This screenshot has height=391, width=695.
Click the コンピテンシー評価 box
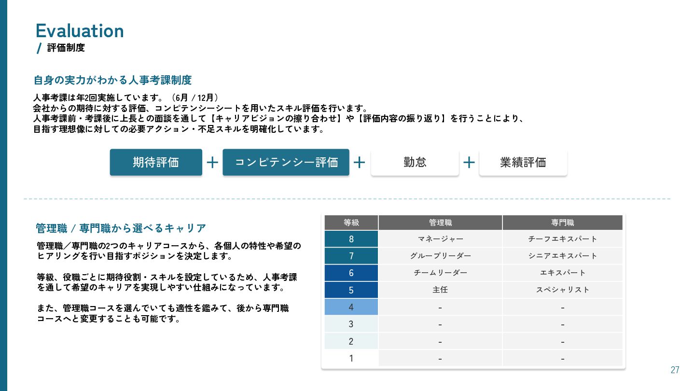pyautogui.click(x=286, y=162)
